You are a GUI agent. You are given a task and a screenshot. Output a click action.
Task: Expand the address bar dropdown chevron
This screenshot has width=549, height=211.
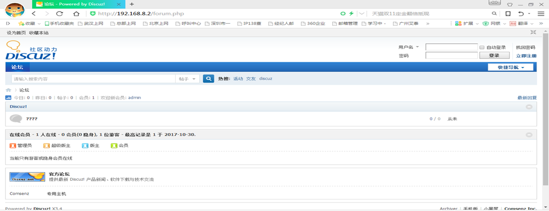click(362, 14)
